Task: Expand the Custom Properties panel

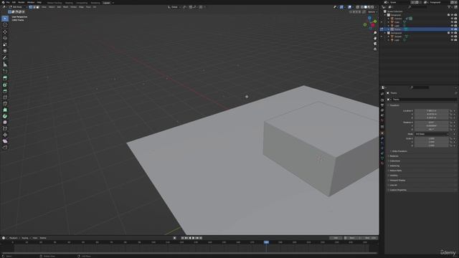Action: pyautogui.click(x=398, y=190)
